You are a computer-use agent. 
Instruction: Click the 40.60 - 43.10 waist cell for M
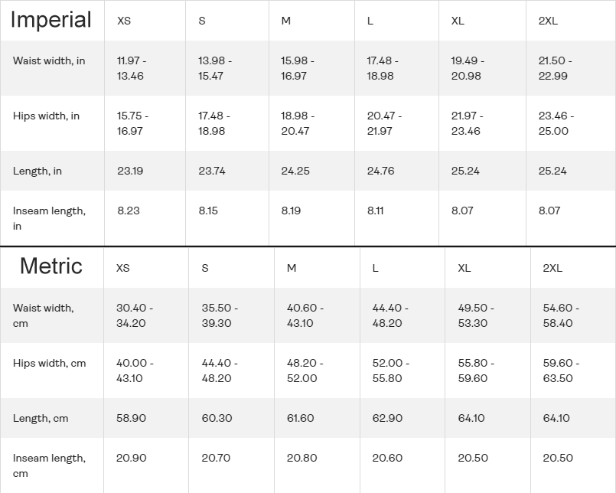pyautogui.click(x=305, y=315)
